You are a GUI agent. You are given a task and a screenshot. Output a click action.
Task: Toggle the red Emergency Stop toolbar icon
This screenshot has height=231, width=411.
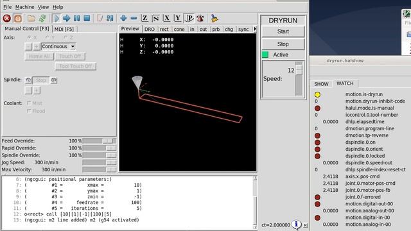7,19
